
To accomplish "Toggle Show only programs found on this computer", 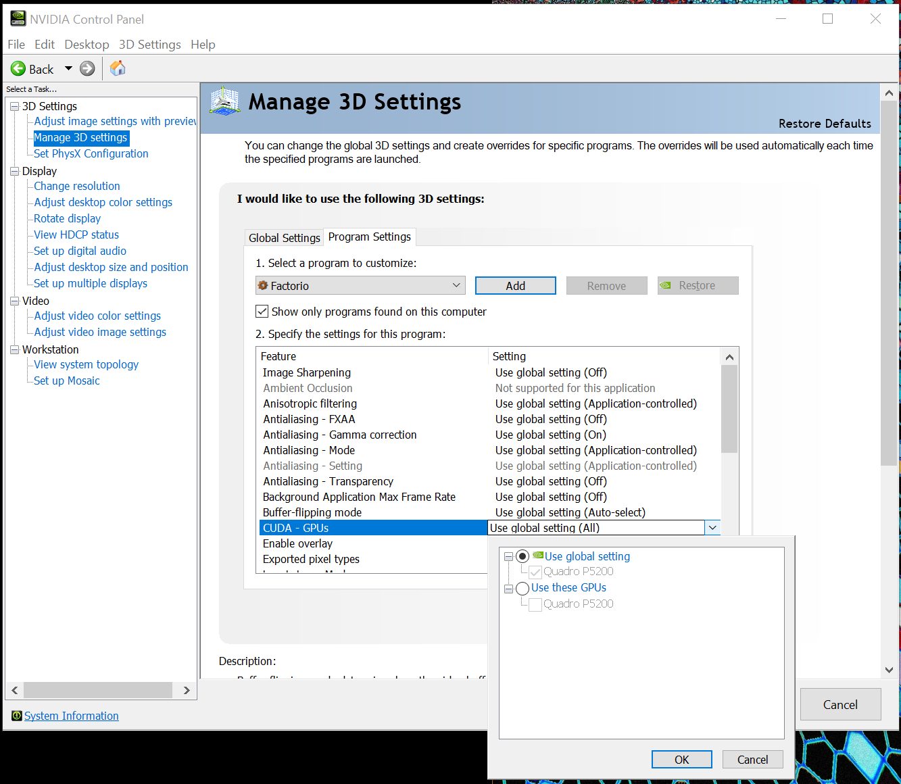I will pos(262,312).
